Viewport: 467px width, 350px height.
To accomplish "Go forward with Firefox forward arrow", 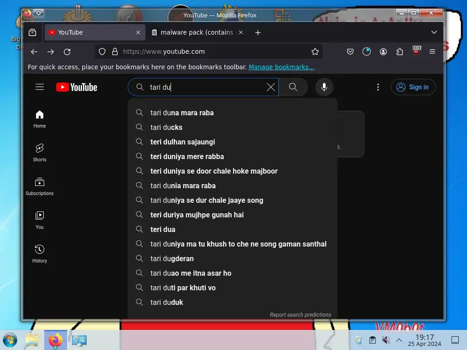I will click(x=51, y=52).
